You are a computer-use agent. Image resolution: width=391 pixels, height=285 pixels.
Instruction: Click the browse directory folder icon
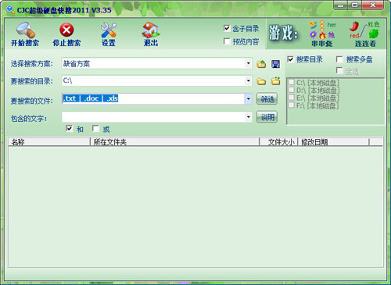pyautogui.click(x=261, y=81)
